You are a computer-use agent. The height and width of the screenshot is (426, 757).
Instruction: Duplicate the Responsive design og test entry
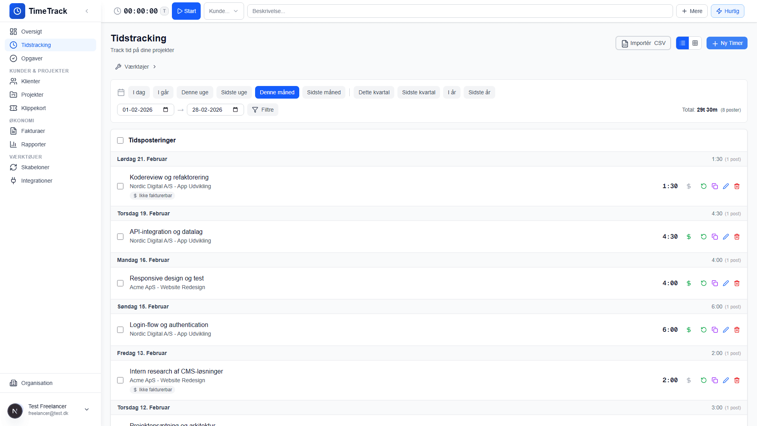(x=715, y=283)
